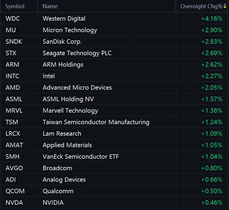This screenshot has height=210, width=229.
Task: Click Broadcom's +0.80% overnight change
Action: point(212,168)
